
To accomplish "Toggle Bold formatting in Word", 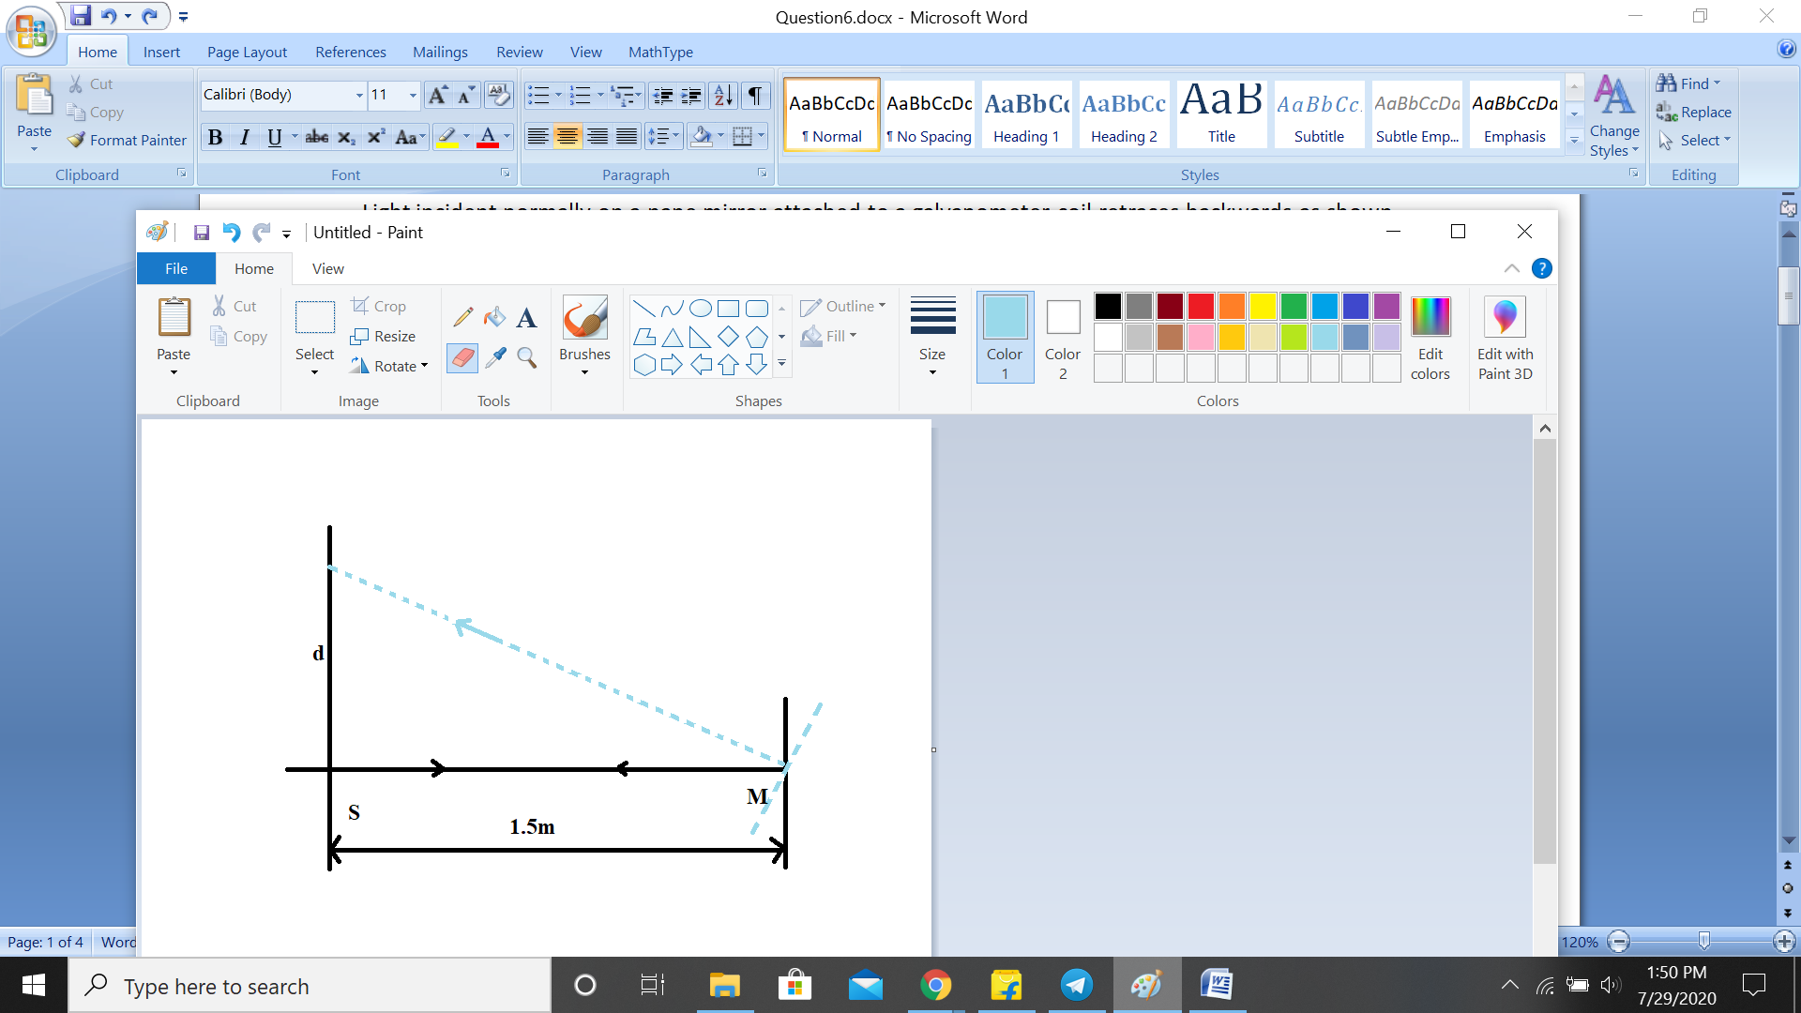I will point(215,138).
